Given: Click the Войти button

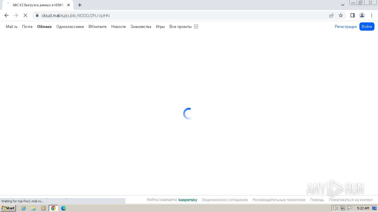Looking at the screenshot, I should pyautogui.click(x=367, y=26).
